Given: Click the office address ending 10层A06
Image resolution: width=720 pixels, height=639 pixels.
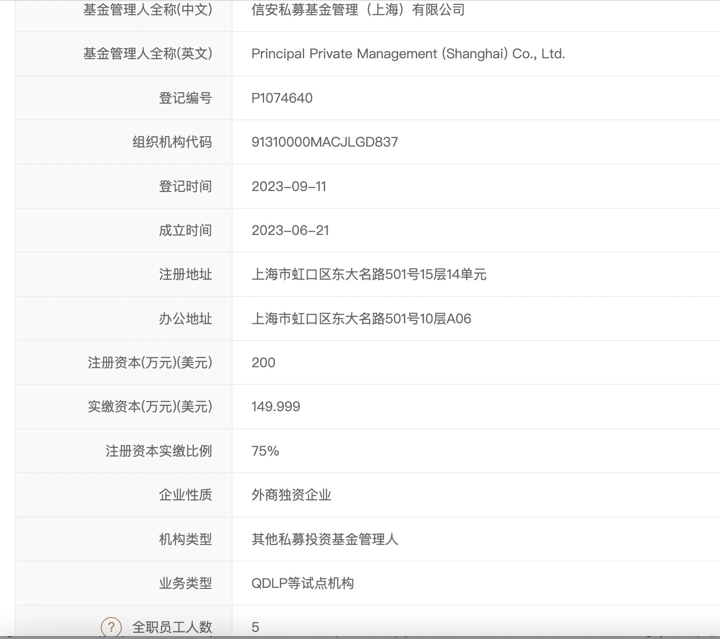Looking at the screenshot, I should 361,319.
